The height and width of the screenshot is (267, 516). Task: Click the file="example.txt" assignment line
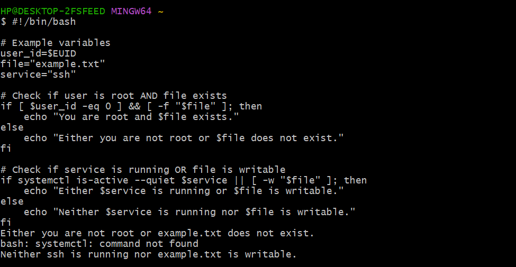[x=53, y=64]
